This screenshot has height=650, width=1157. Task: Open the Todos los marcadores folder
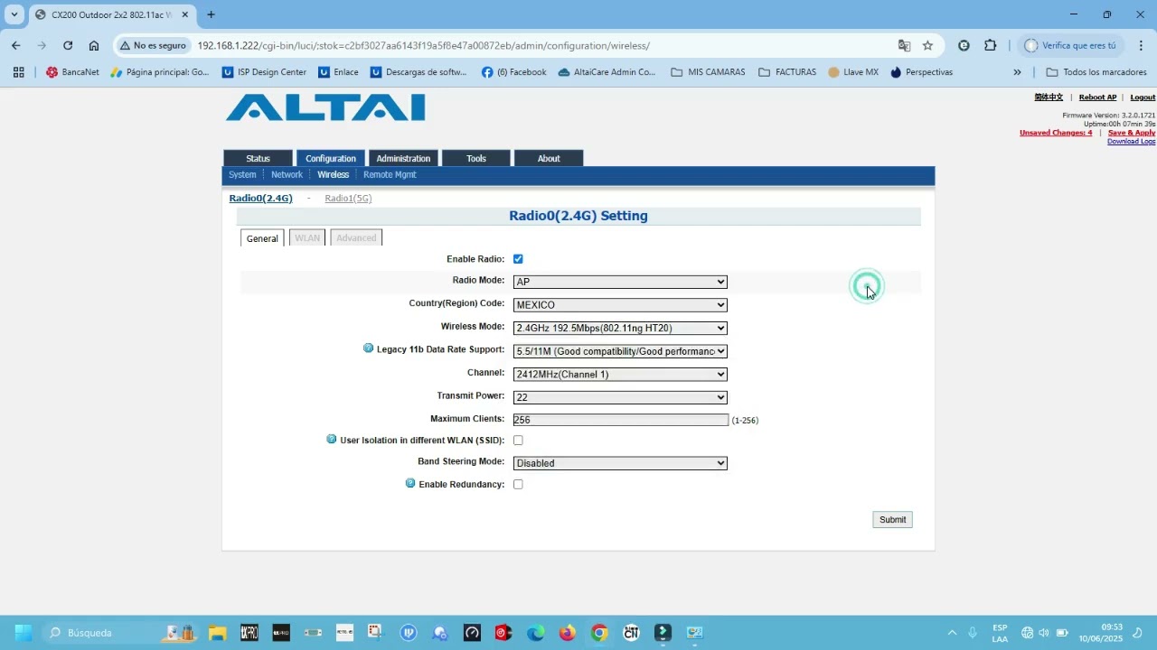[1096, 72]
